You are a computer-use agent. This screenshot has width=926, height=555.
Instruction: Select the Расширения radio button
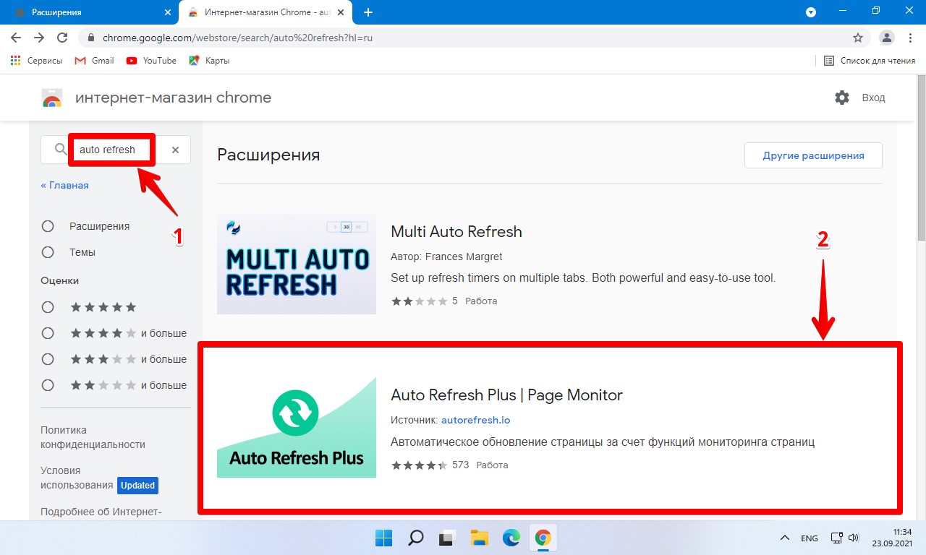click(x=48, y=226)
